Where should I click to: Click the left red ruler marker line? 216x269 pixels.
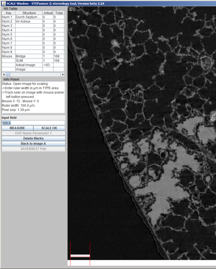70,254
